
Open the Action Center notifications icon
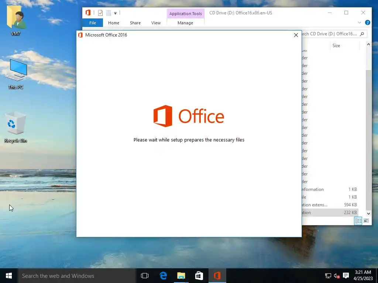[x=346, y=276]
